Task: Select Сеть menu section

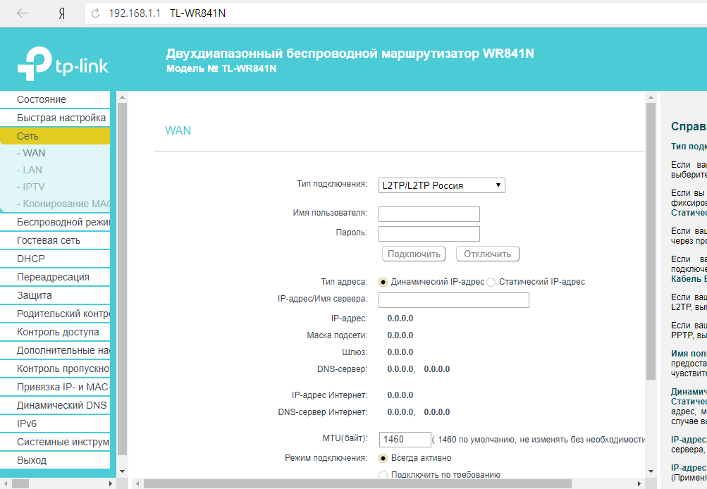Action: click(x=55, y=136)
